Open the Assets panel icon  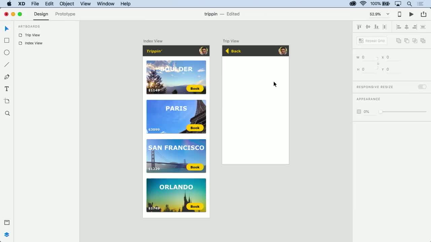7,223
